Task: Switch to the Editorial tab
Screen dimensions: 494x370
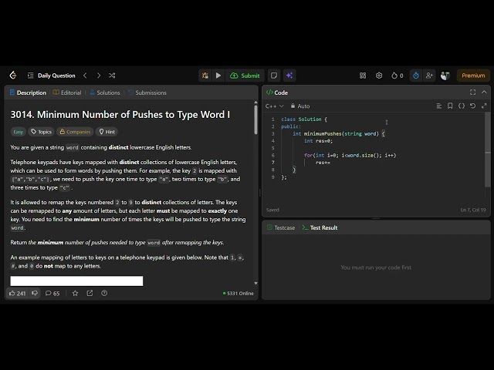Action: (67, 92)
